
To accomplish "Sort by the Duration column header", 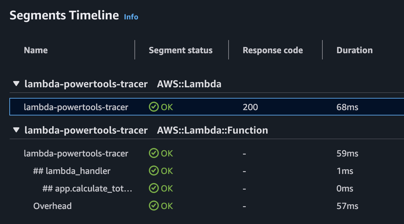I will [355, 50].
